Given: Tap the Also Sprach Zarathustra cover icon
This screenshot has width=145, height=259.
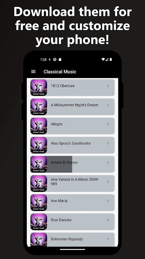Looking at the screenshot, I should click(39, 145).
